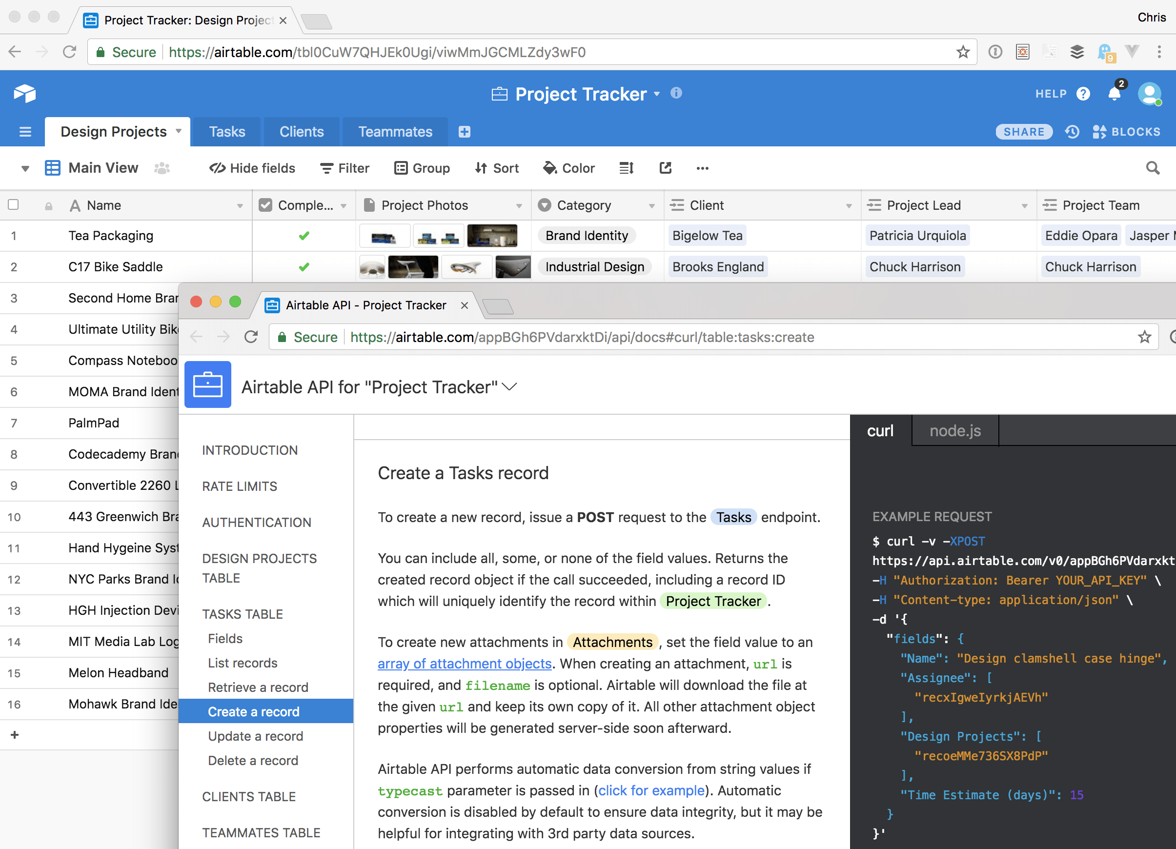Screen dimensions: 1176x849
Task: Click the share view export icon
Action: click(x=665, y=167)
